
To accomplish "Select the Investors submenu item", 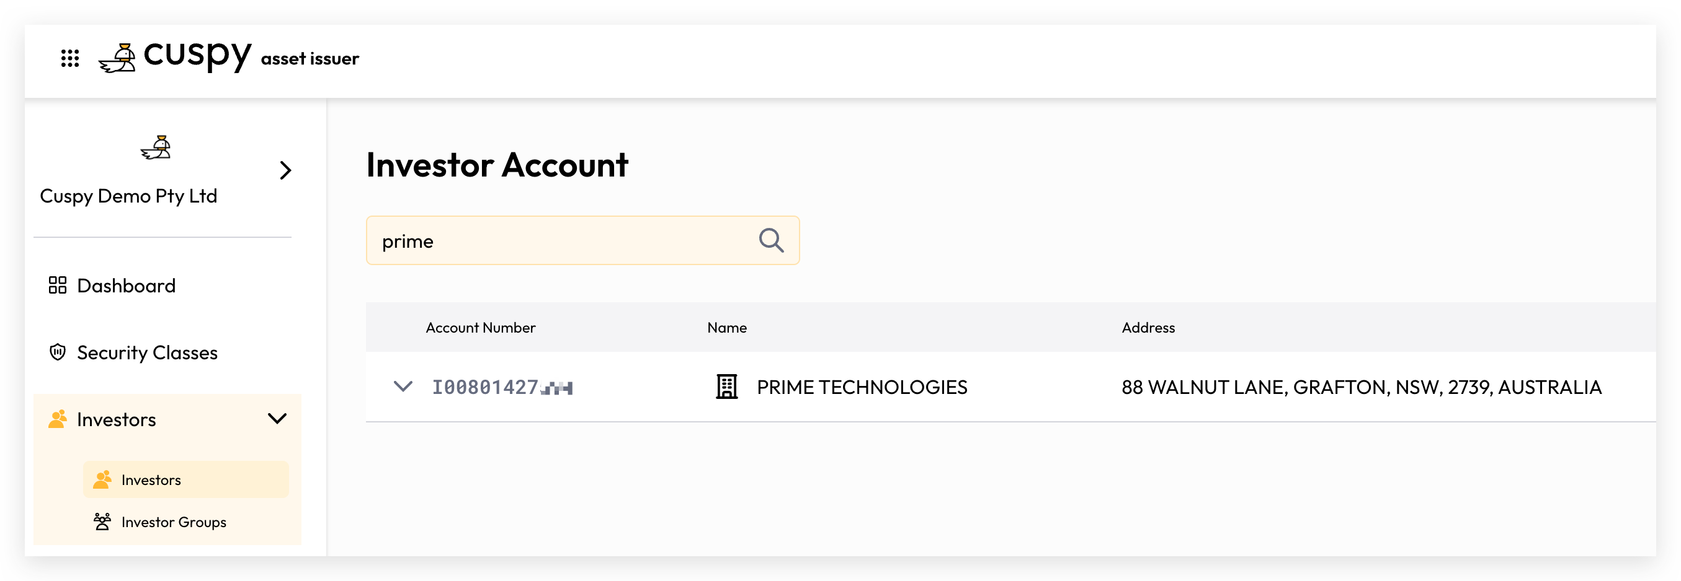I will coord(185,480).
